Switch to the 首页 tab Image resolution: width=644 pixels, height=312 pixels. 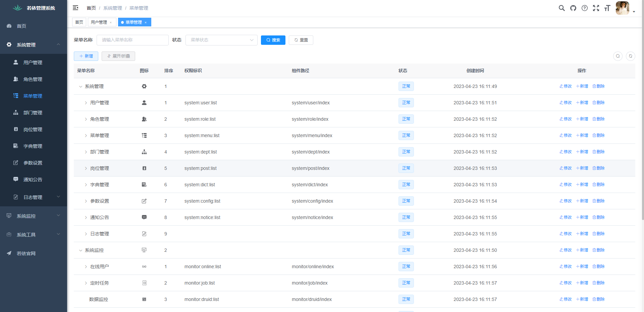[79, 22]
